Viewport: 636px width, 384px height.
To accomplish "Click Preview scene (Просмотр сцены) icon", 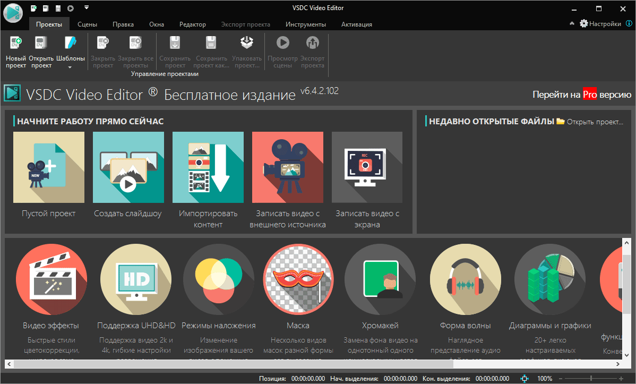I will pyautogui.click(x=283, y=42).
